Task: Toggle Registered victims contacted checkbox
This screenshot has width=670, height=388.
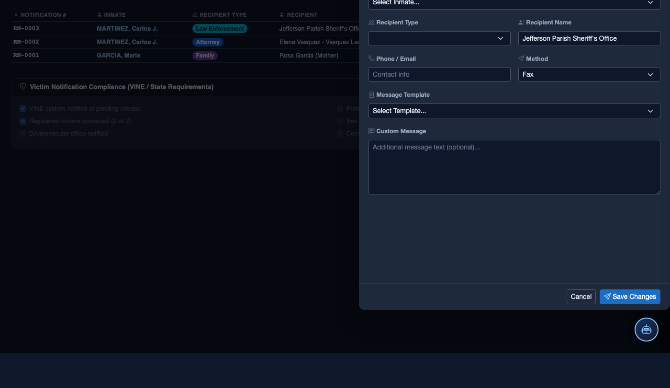Action: point(22,121)
